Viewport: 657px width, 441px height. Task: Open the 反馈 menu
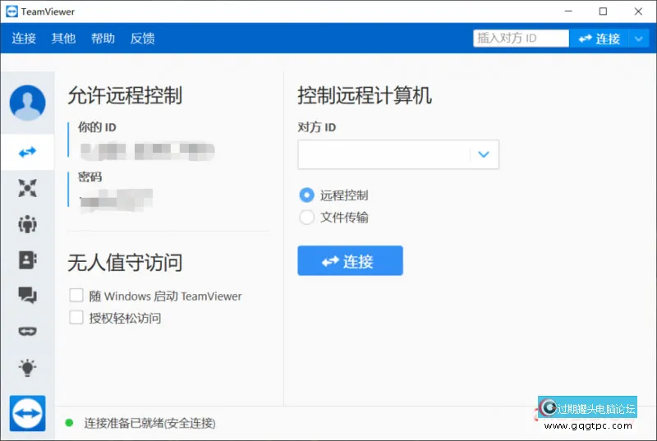142,38
